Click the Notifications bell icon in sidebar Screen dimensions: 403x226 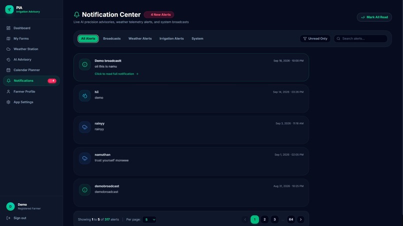tap(8, 81)
